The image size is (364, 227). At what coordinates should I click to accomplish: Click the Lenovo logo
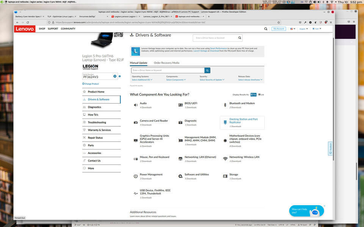25,29
